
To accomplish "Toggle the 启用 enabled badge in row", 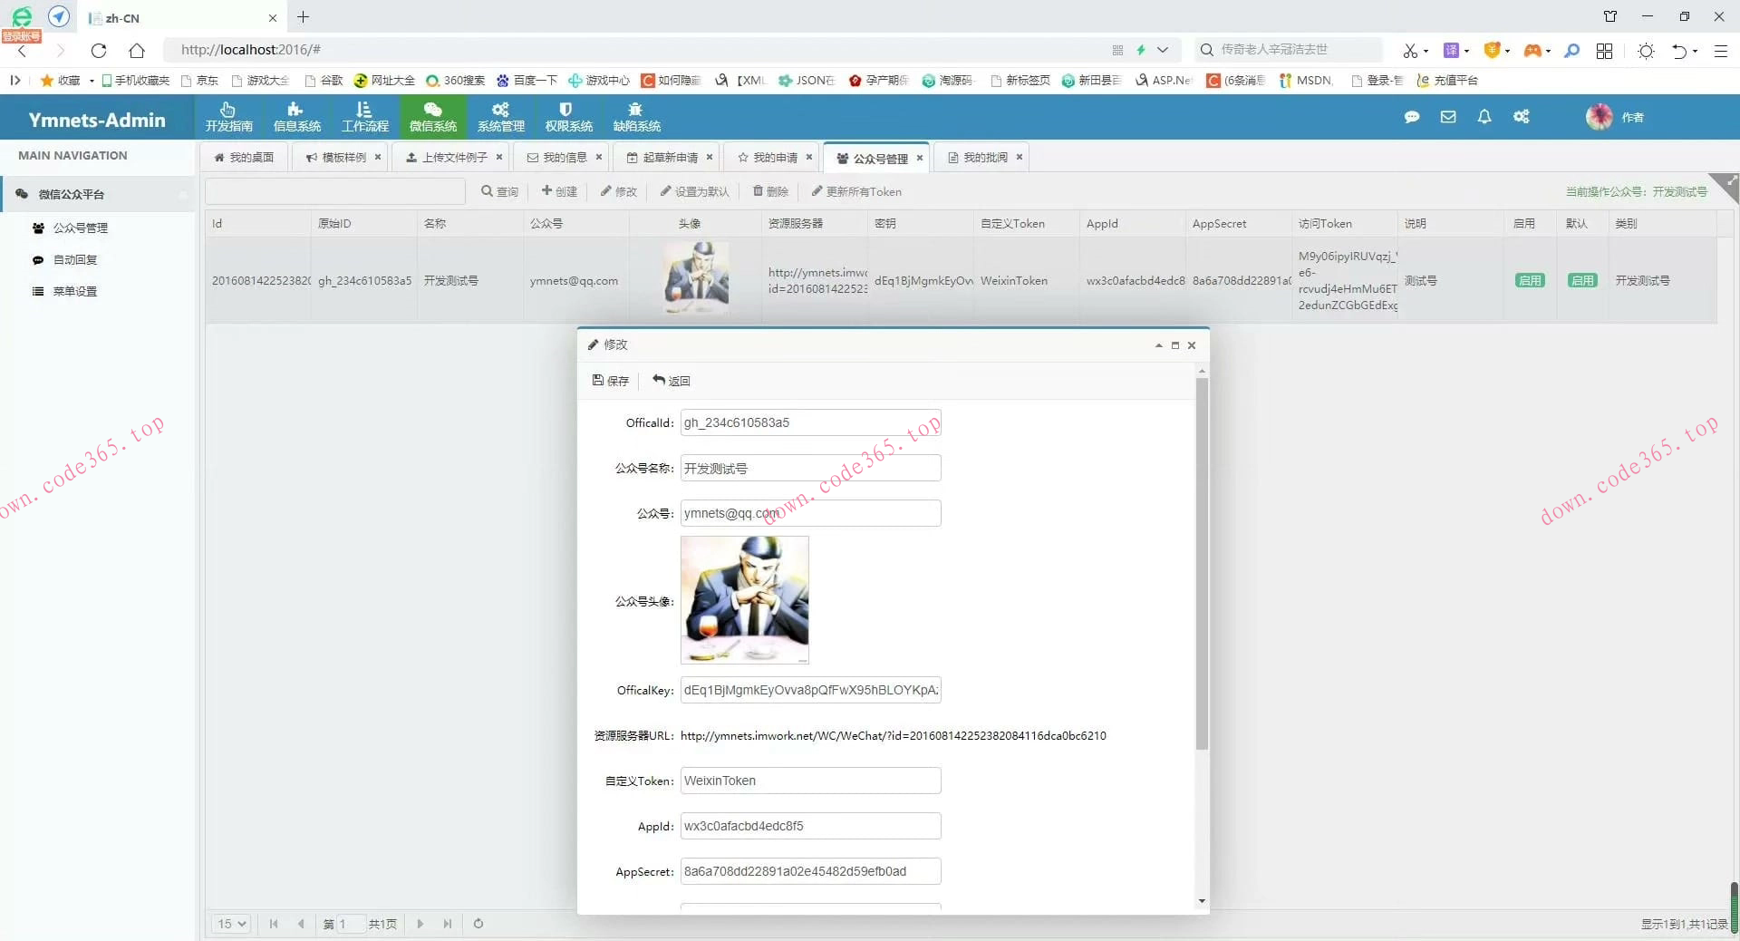I will [1529, 281].
